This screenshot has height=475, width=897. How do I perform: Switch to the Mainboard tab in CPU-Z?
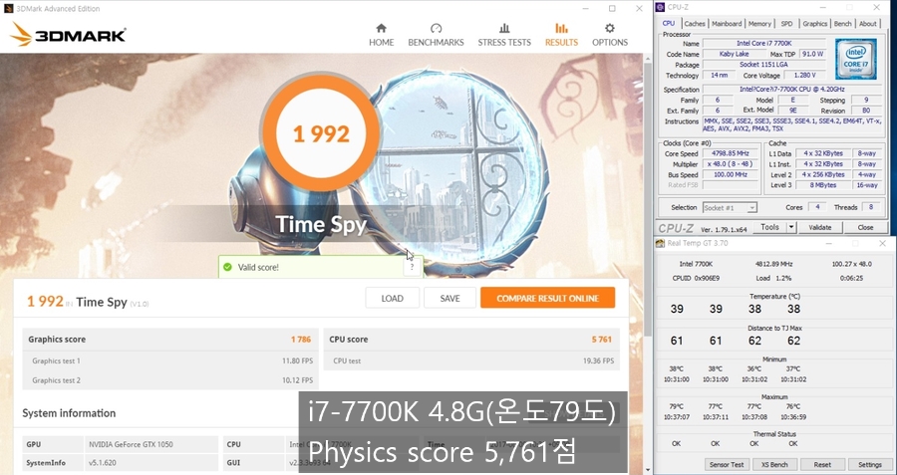(x=727, y=24)
